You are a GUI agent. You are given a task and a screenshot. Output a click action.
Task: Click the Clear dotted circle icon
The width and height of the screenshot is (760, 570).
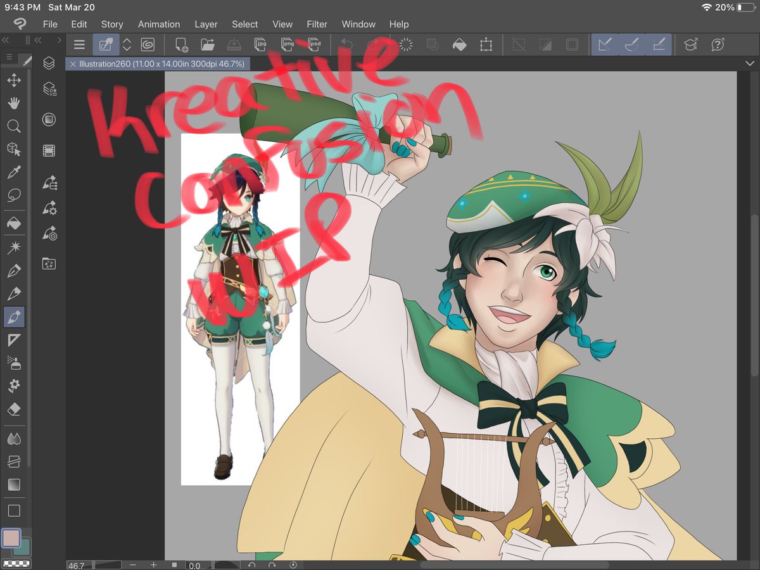(x=406, y=44)
